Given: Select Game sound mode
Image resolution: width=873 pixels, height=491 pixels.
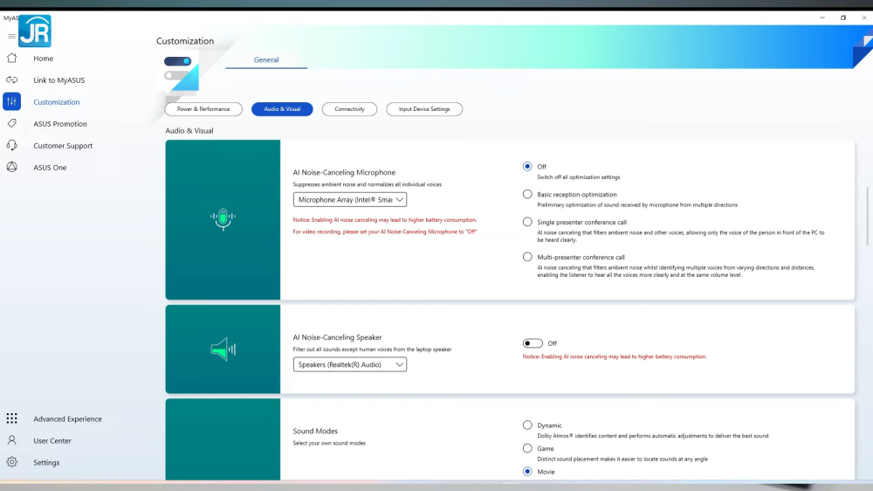Looking at the screenshot, I should tap(527, 448).
